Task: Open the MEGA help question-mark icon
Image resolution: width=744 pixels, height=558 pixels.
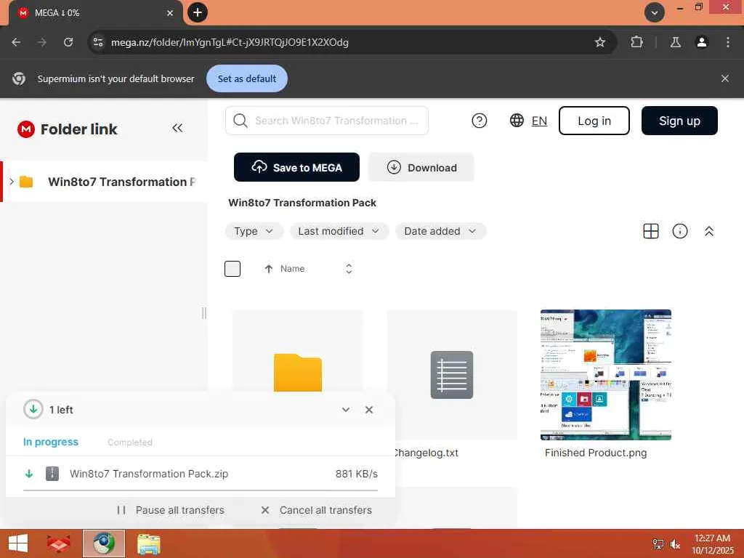Action: pos(480,121)
